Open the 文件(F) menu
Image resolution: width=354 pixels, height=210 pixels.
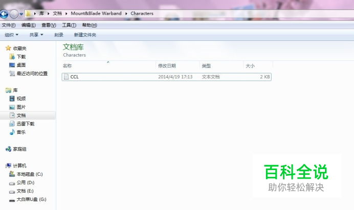(x=9, y=25)
